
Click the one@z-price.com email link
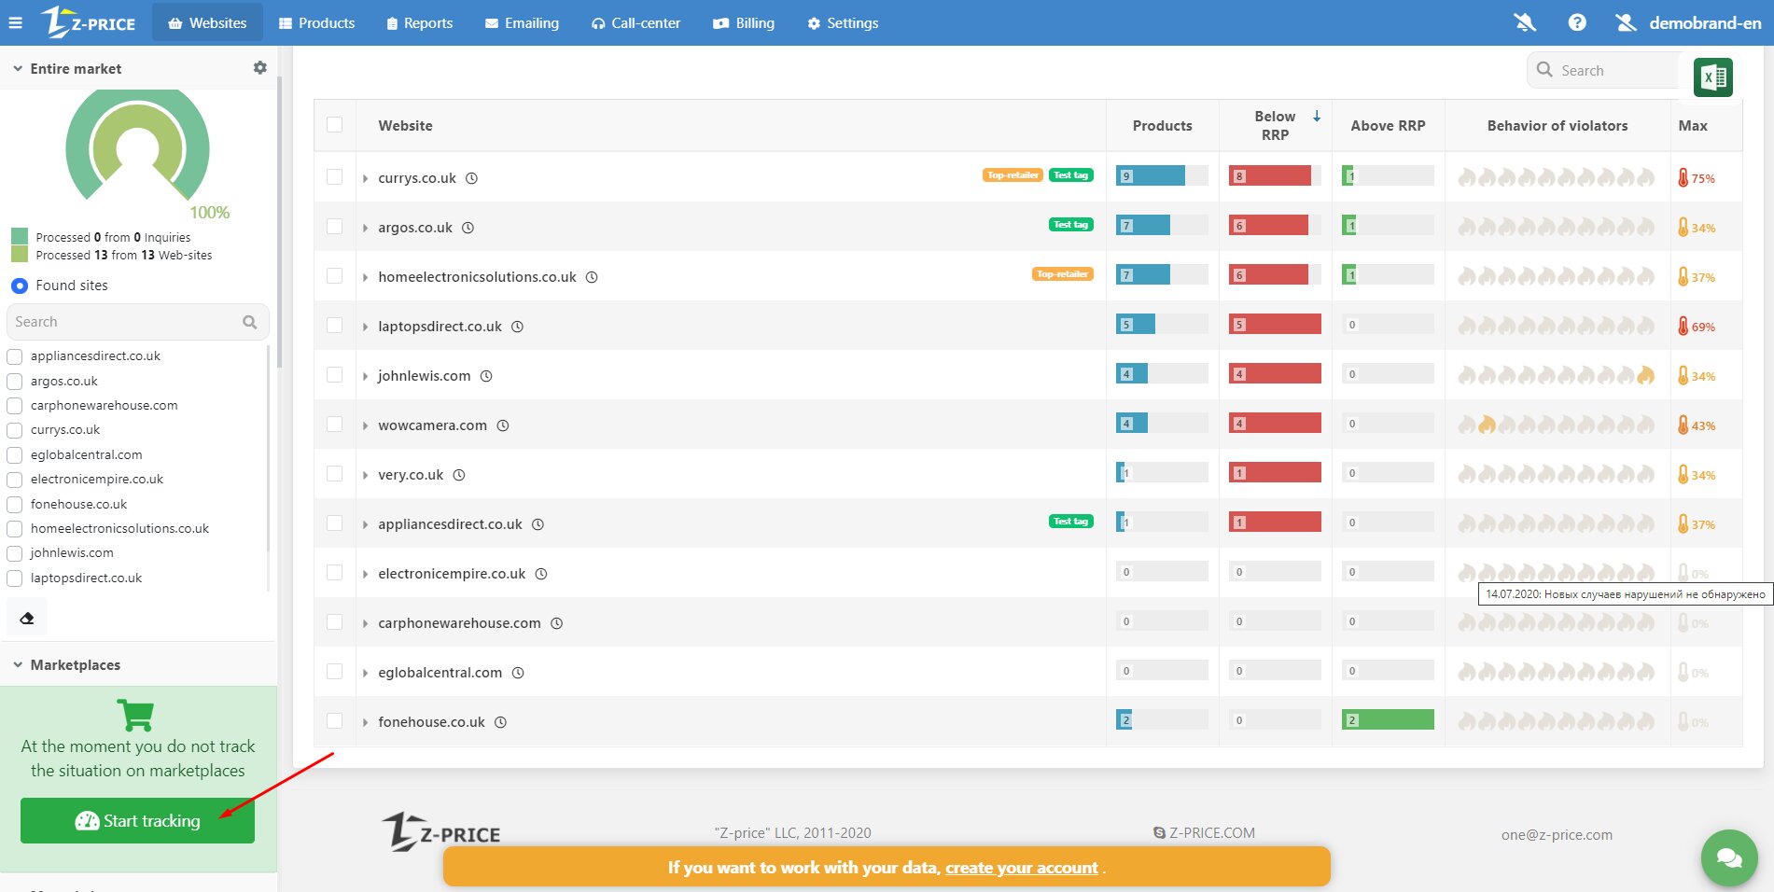coord(1557,835)
